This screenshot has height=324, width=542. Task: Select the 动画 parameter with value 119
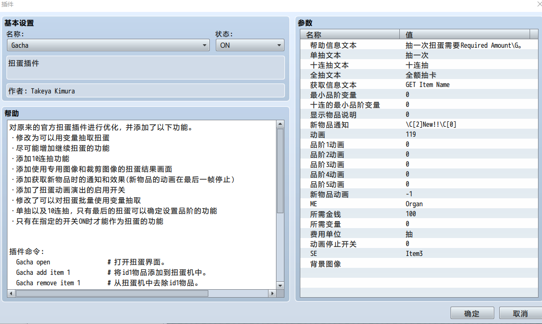[x=419, y=135]
